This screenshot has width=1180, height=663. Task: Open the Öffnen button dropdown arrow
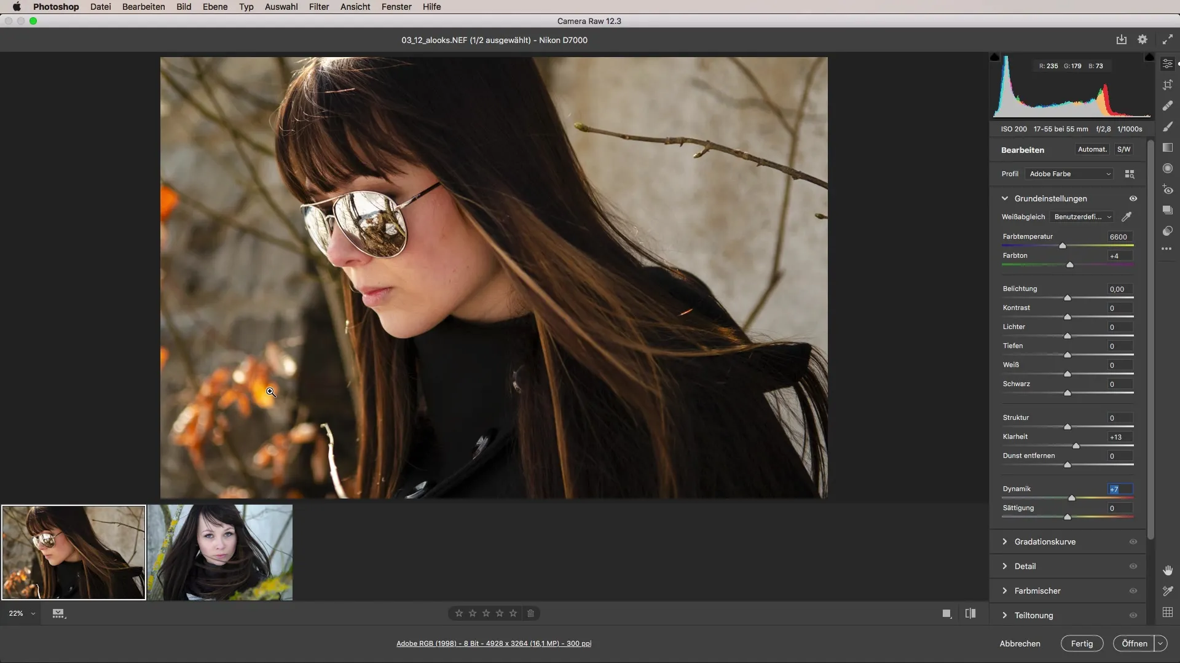[x=1160, y=643]
